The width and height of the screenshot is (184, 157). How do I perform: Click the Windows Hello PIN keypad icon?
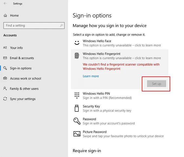(77, 95)
